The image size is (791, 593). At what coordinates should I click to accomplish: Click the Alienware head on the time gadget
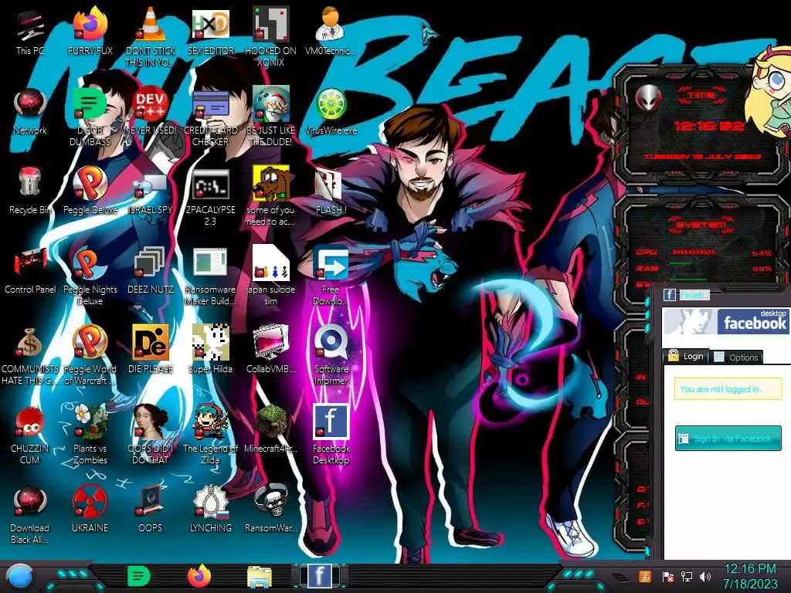(x=649, y=97)
